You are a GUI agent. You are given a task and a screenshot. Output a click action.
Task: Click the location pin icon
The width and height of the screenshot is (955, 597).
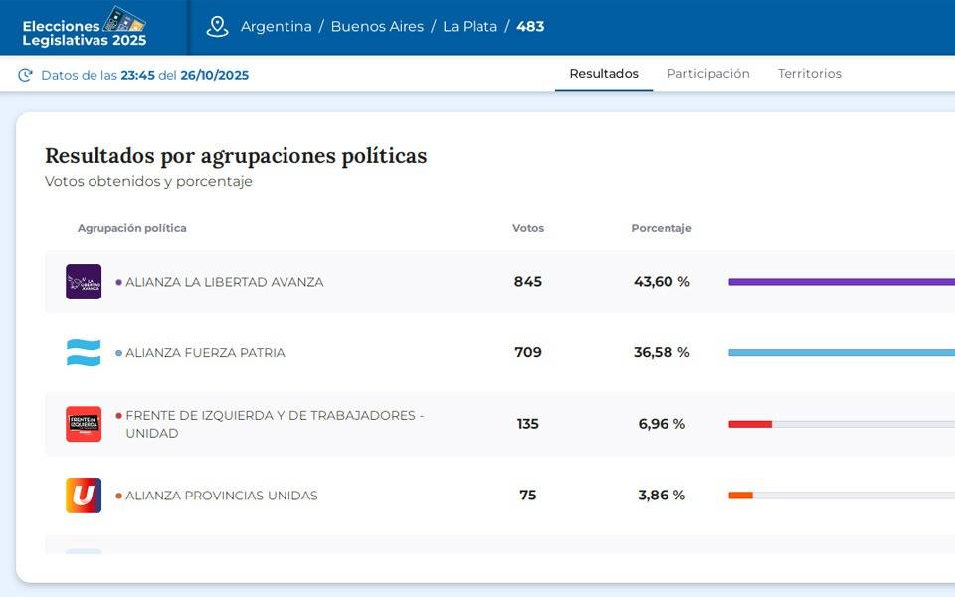tap(217, 27)
